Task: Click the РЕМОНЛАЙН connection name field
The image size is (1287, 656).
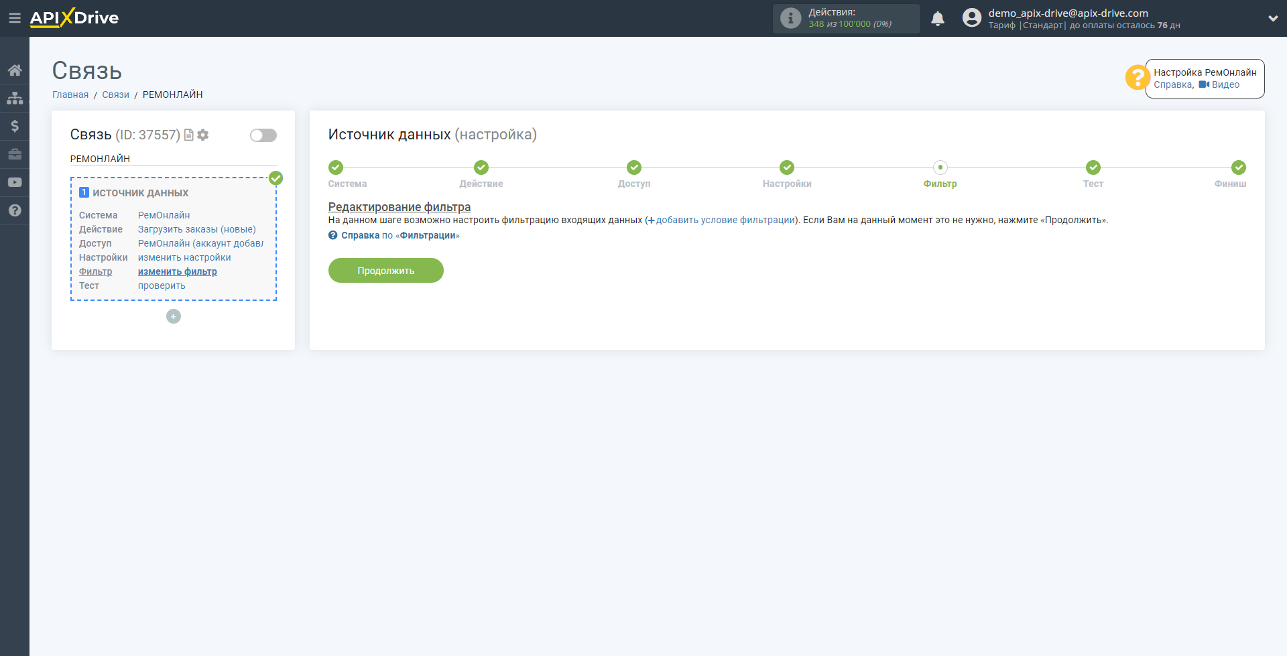Action: click(x=173, y=159)
